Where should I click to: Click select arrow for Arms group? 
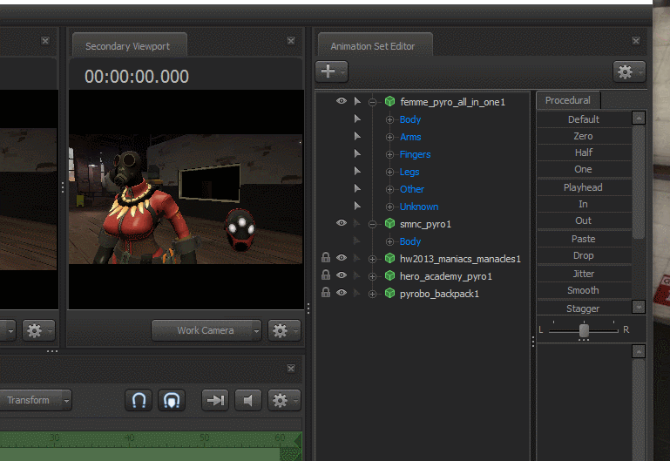(357, 137)
